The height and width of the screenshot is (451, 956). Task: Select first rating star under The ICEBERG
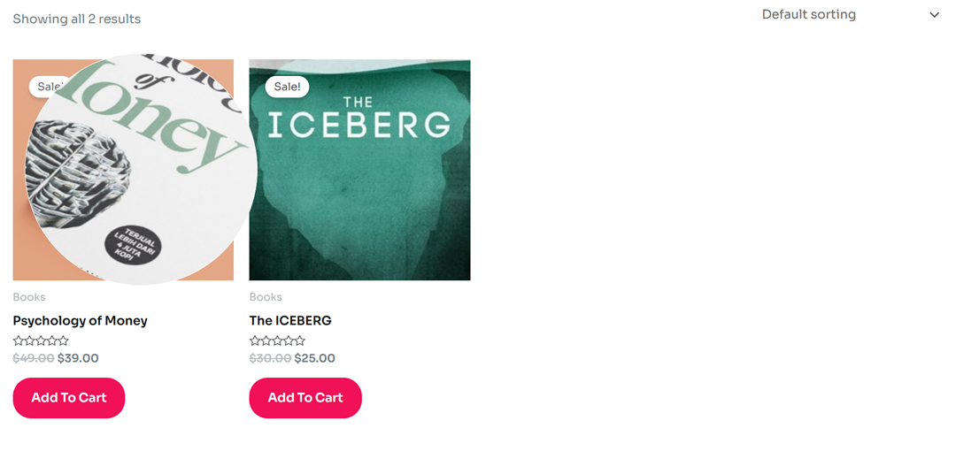pos(255,340)
